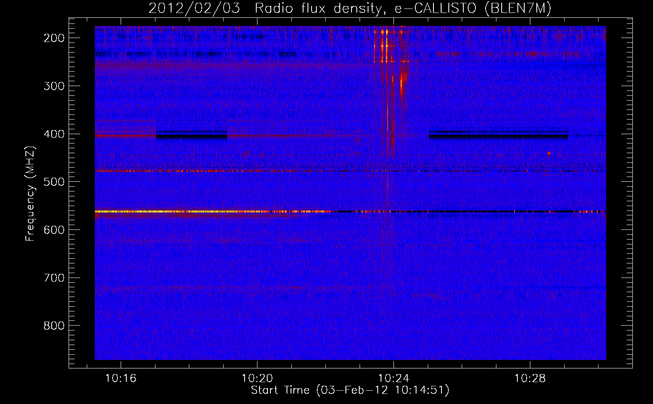
Task: Click the small red dot near 440 MHz at 10:28
Action: pos(549,153)
